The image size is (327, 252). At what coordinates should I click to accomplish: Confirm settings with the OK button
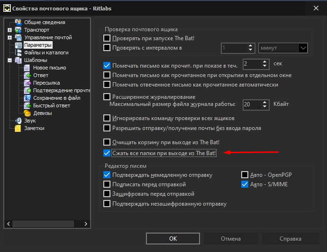coord(173,238)
